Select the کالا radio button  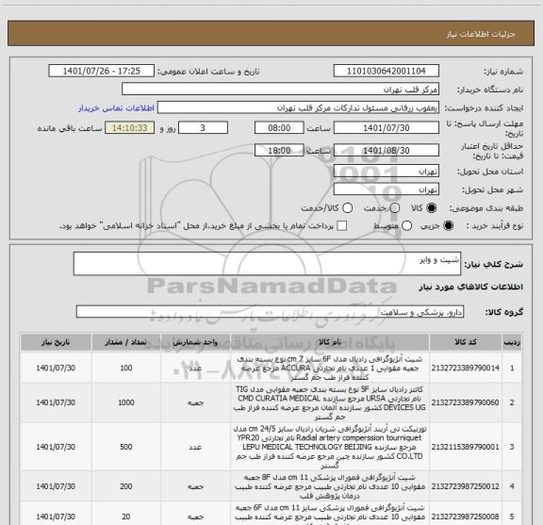[432, 207]
